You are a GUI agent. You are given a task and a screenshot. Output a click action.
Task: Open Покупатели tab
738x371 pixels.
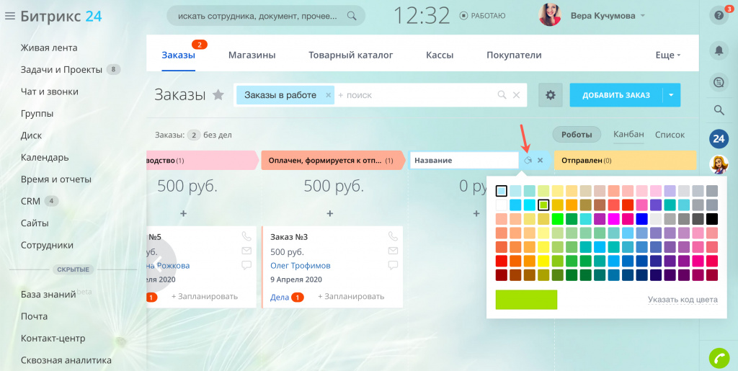(x=514, y=55)
